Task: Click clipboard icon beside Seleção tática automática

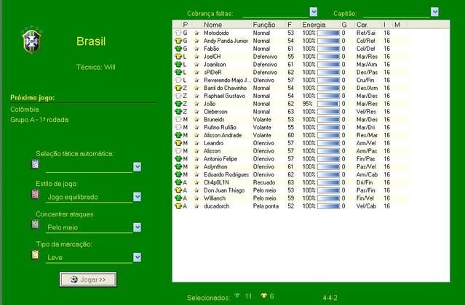Action: point(34,165)
